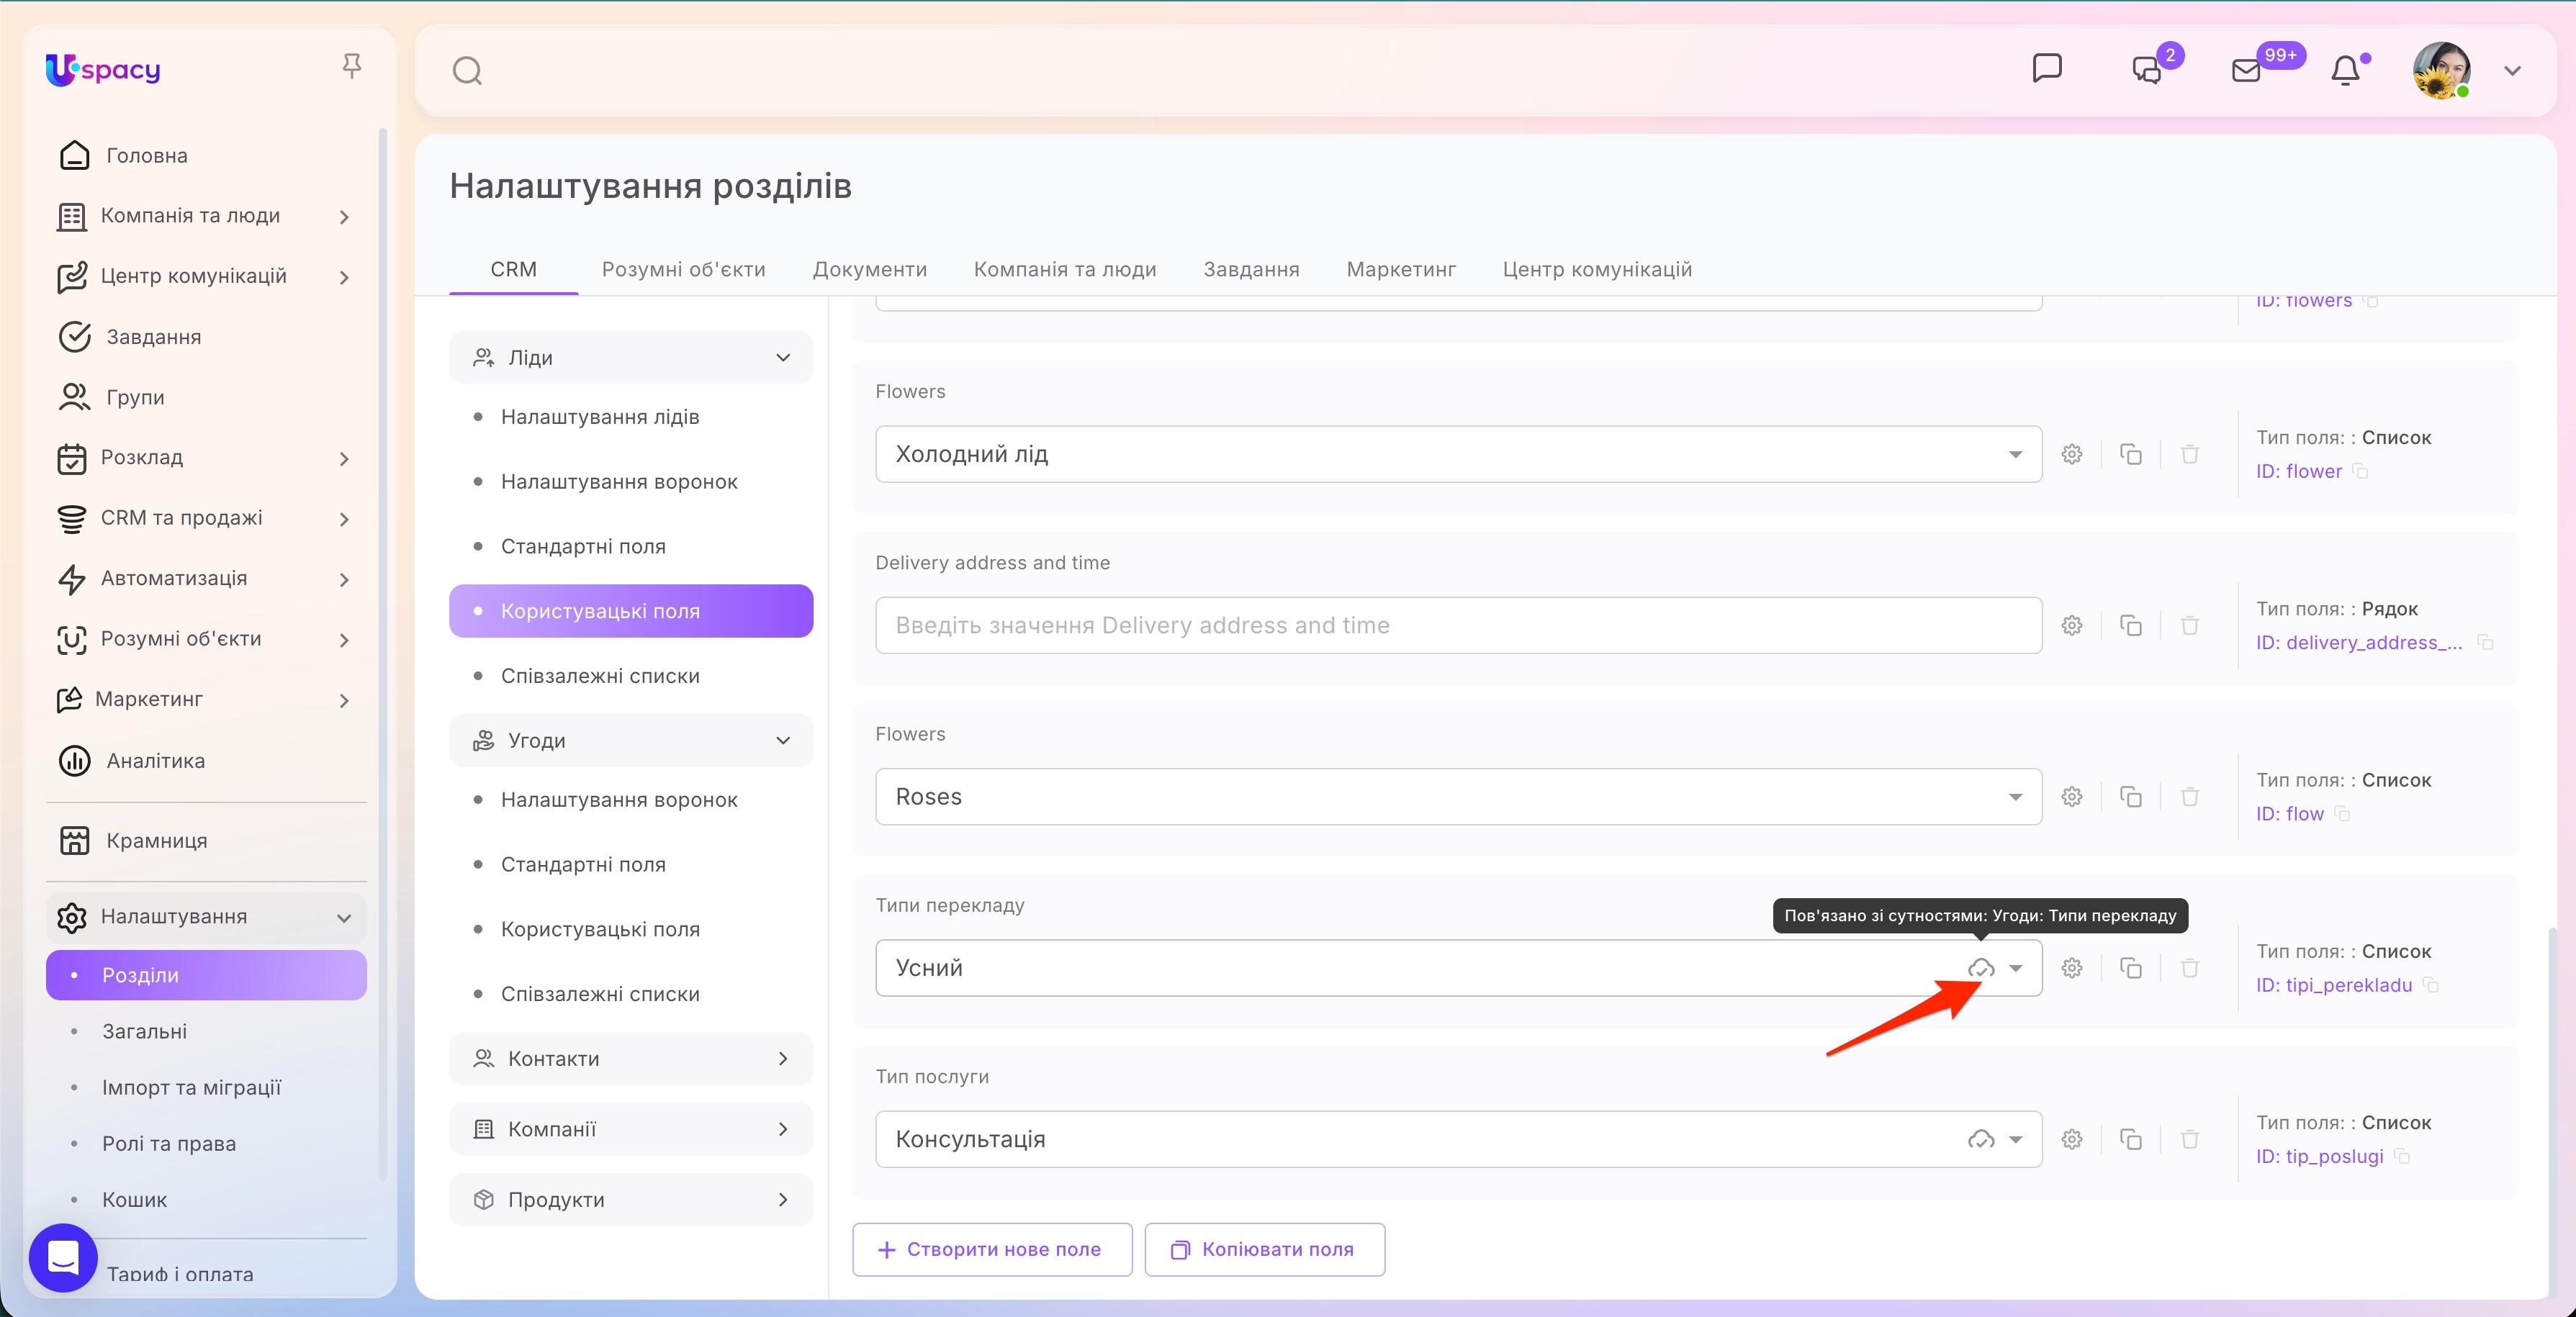Open Завдання in the sidebar
The image size is (2576, 1317).
point(153,337)
